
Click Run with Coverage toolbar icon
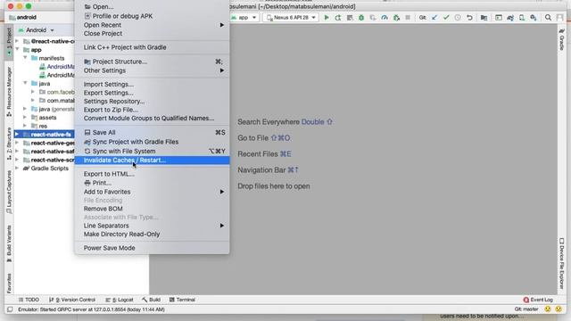[x=373, y=18]
